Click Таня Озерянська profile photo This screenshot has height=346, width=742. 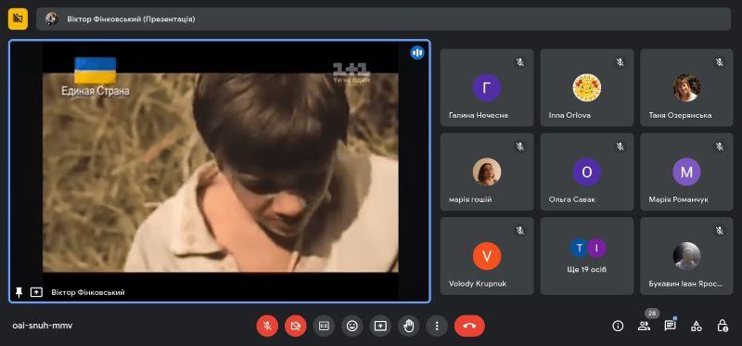(x=686, y=87)
